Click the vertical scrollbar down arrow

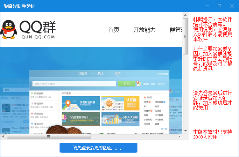point(185,131)
